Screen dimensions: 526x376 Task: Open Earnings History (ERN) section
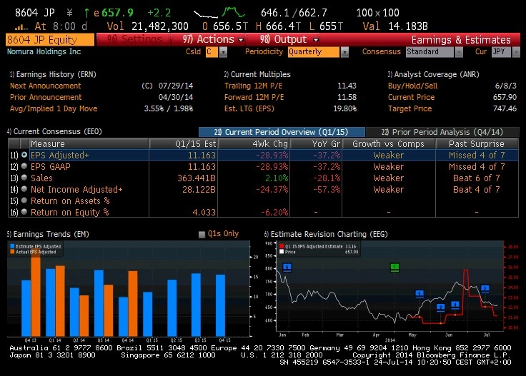click(x=53, y=74)
